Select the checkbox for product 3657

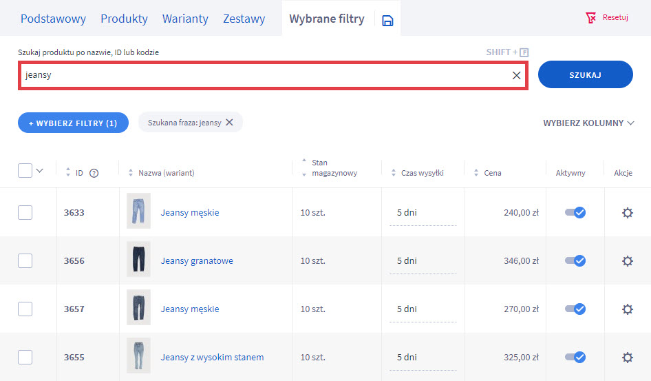point(25,309)
